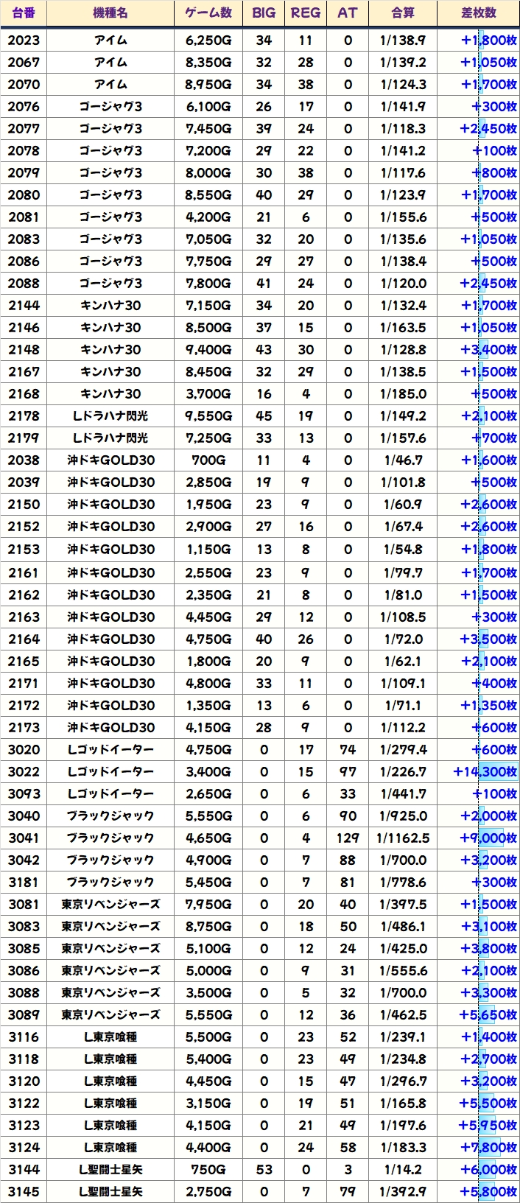
Task: Click the 1/14.2 combined probability cell
Action: tap(403, 1170)
